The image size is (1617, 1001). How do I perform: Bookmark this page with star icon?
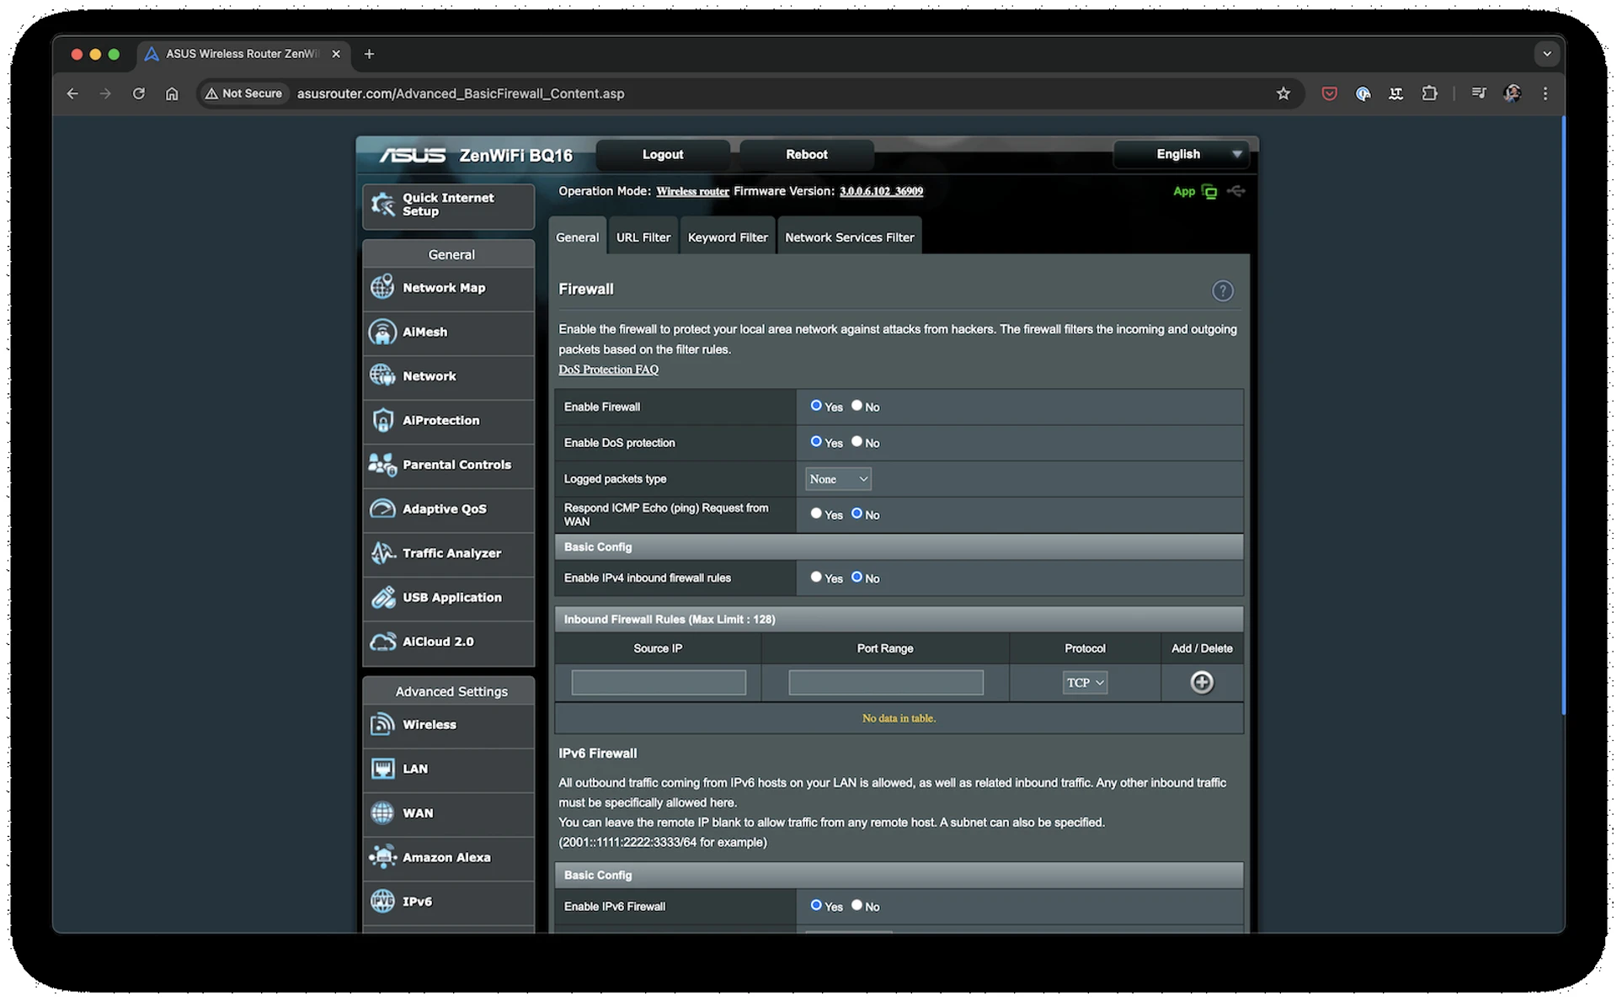(x=1283, y=93)
